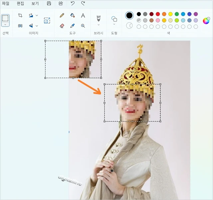This screenshot has width=213, height=200.
Task: Click the first empty custom color slot
Action: (x=139, y=27)
